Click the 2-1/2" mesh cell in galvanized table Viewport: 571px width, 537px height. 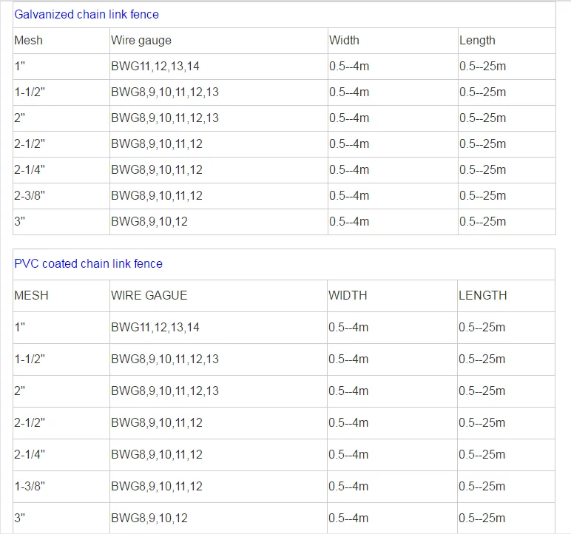point(30,144)
